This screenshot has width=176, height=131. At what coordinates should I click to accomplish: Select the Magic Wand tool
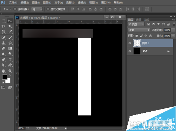tap(10, 26)
